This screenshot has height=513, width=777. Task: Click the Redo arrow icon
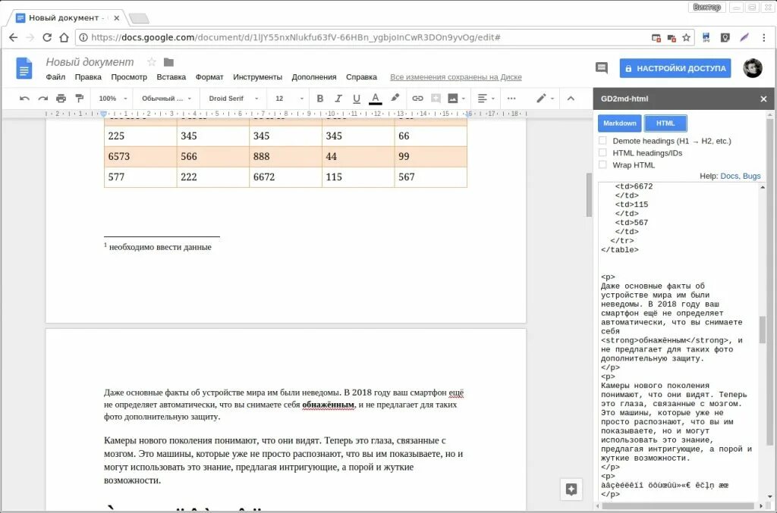pyautogui.click(x=43, y=99)
